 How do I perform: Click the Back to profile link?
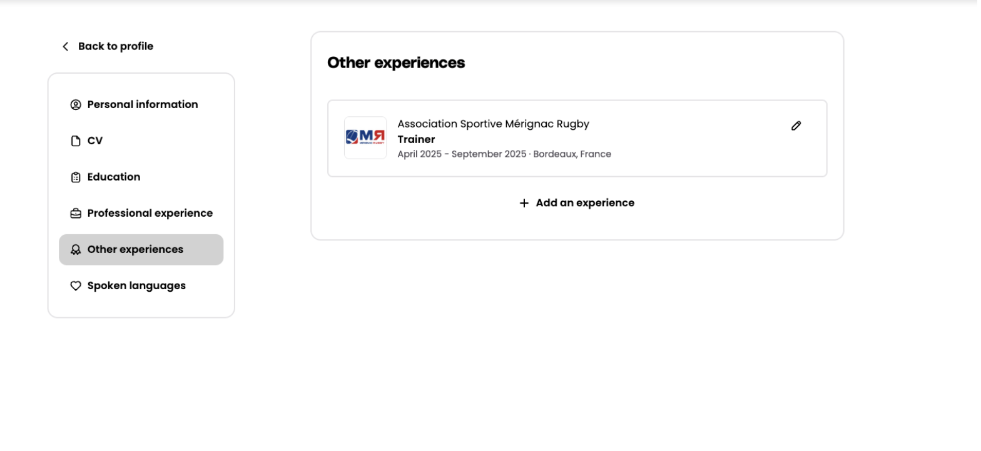115,47
